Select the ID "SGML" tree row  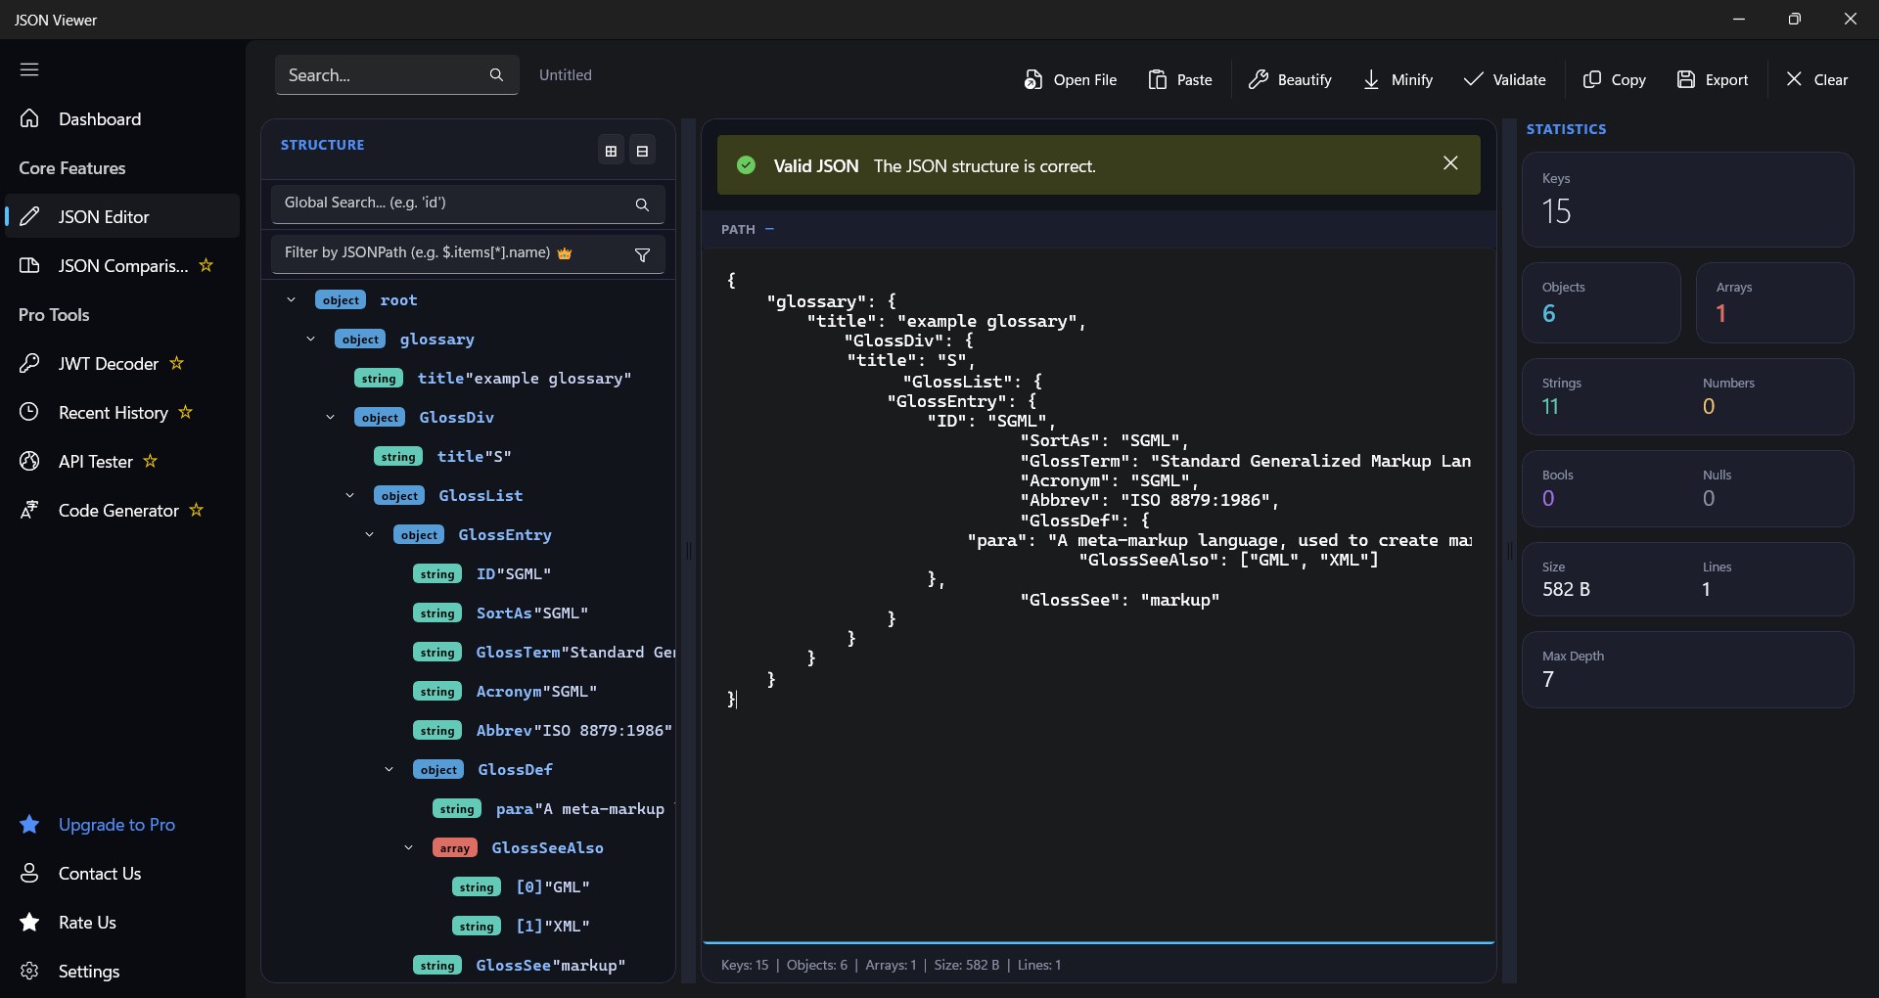pos(482,573)
